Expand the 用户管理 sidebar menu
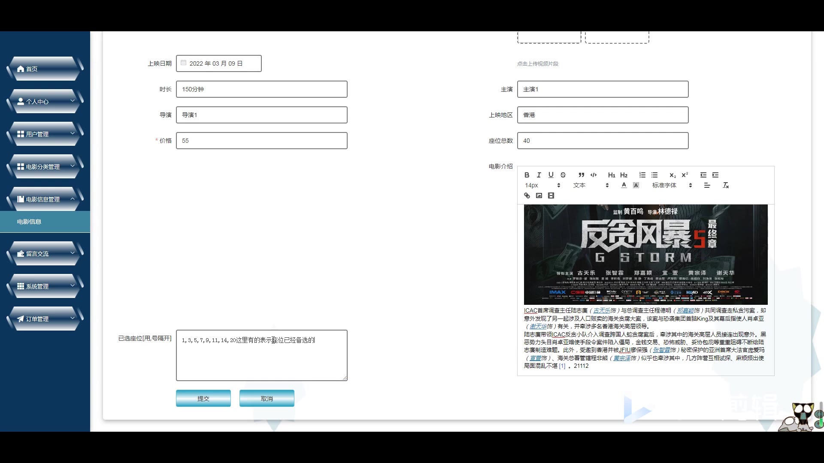 click(45, 134)
